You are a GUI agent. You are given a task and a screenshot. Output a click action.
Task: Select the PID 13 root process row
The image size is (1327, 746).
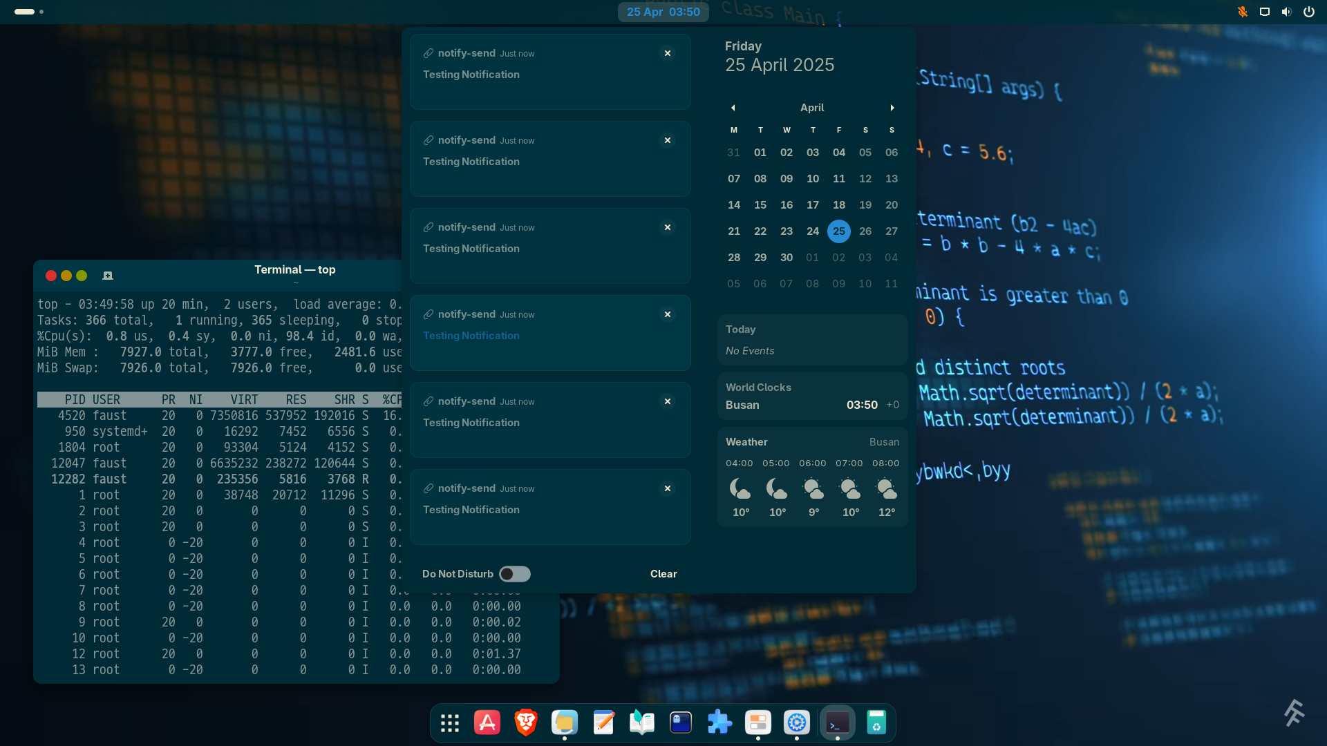pyautogui.click(x=279, y=670)
